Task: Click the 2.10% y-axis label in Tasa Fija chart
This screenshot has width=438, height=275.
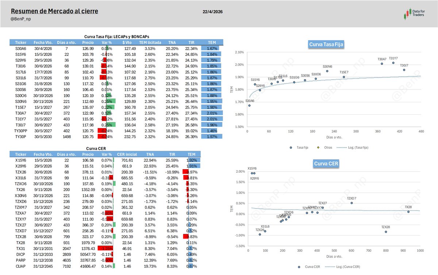Action: (239, 52)
